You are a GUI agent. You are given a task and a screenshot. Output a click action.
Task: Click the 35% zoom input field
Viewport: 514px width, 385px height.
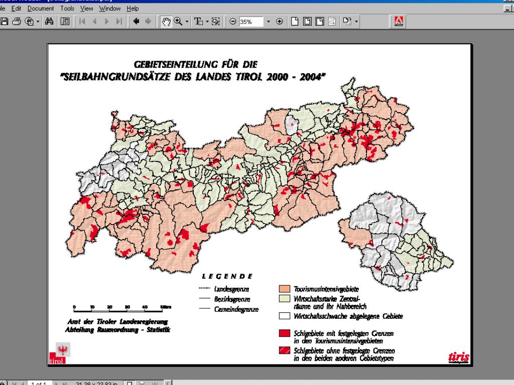click(251, 22)
